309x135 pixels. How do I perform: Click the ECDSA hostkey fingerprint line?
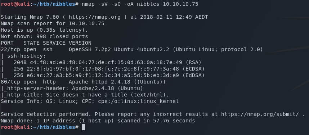click(103, 69)
